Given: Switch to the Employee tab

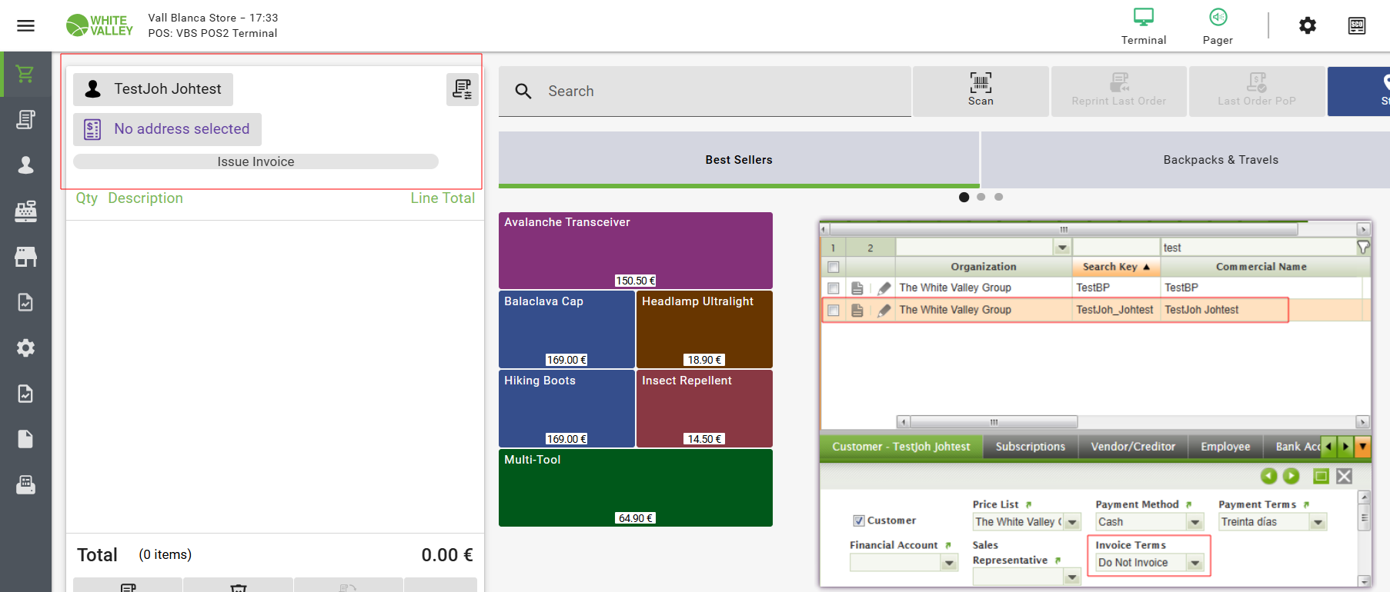Looking at the screenshot, I should [x=1225, y=447].
